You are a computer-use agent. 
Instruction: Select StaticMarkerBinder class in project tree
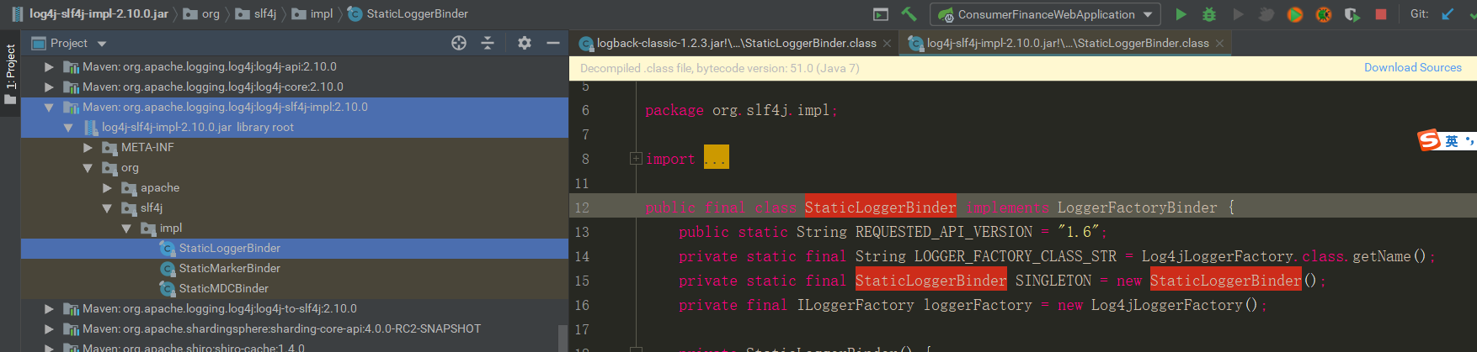click(x=295, y=268)
